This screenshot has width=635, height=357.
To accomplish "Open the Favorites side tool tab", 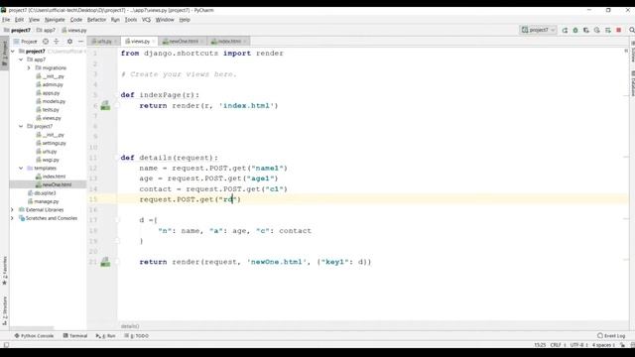I will (4, 271).
